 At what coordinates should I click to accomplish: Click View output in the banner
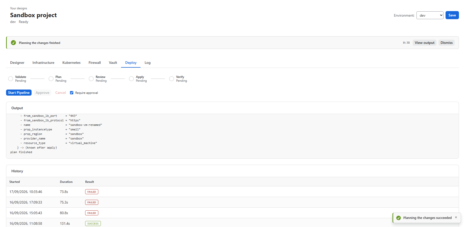point(425,43)
